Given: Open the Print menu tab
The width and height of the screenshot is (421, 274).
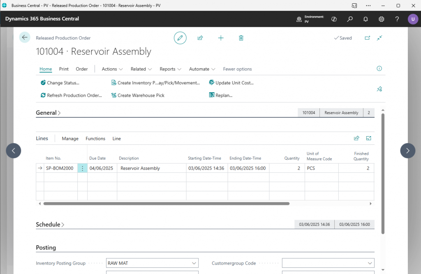Looking at the screenshot, I should coord(64,69).
